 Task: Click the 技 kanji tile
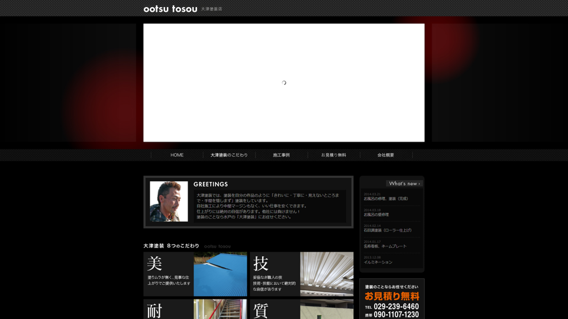click(275, 274)
